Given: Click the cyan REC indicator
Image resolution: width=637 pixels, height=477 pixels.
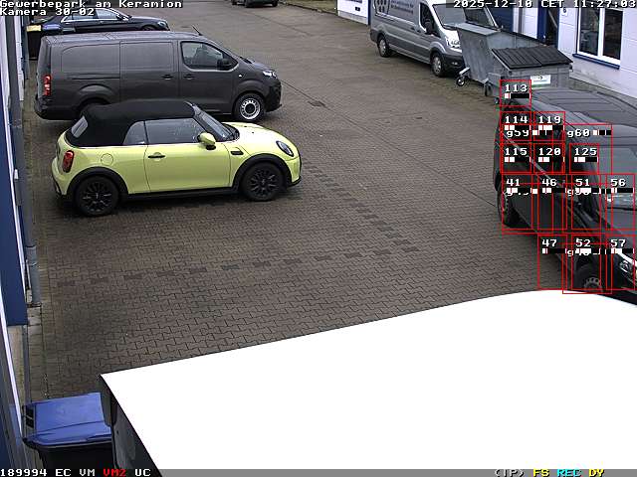Looking at the screenshot, I should click(x=568, y=472).
